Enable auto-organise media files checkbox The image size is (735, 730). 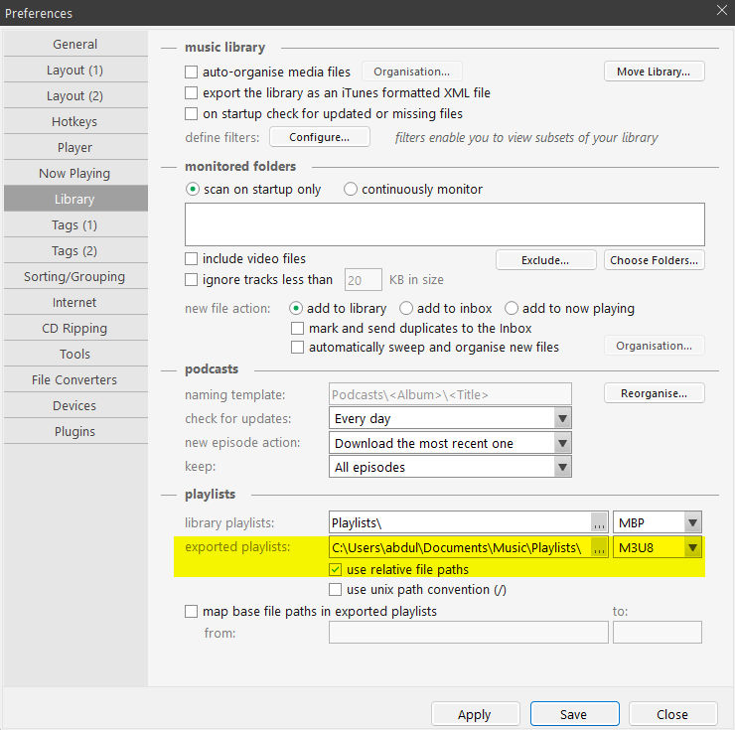[x=192, y=72]
